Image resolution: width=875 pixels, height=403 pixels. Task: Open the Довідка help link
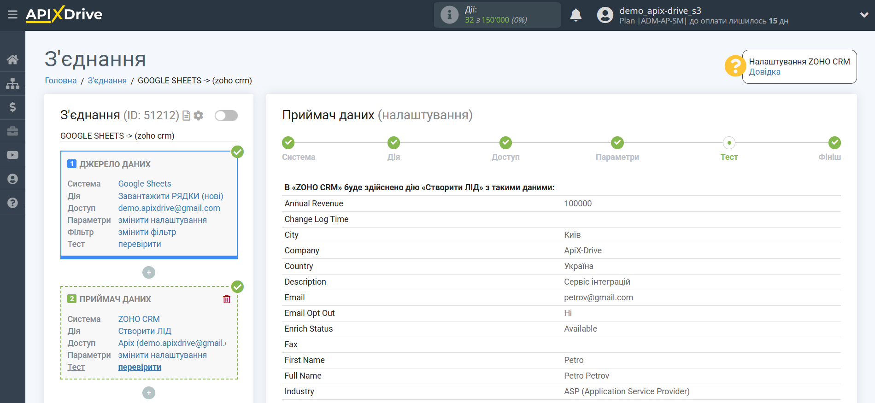pyautogui.click(x=764, y=72)
